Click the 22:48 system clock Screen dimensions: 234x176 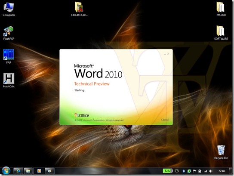click(x=222, y=171)
